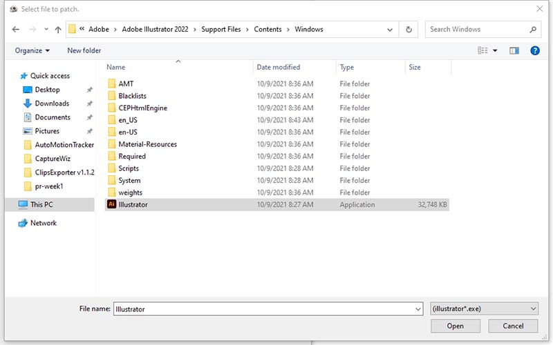Expand arrow after Support Files breadcrumb
This screenshot has width=553, height=345.
(x=247, y=30)
